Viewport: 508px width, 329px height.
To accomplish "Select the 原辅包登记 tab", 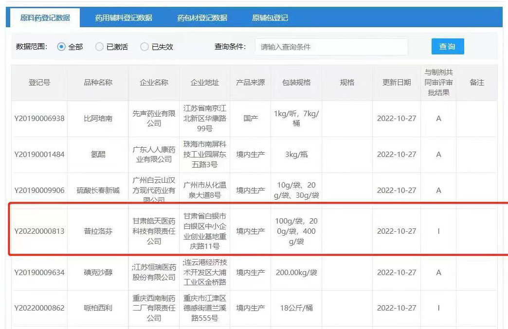I will tap(270, 18).
